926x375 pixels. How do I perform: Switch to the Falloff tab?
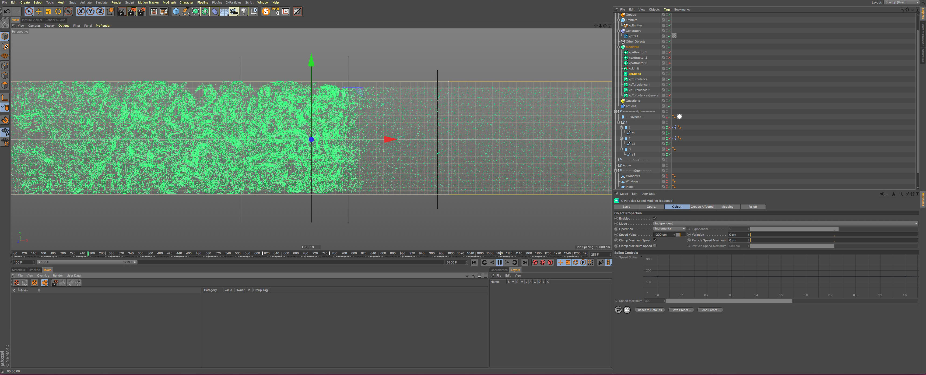(x=752, y=207)
